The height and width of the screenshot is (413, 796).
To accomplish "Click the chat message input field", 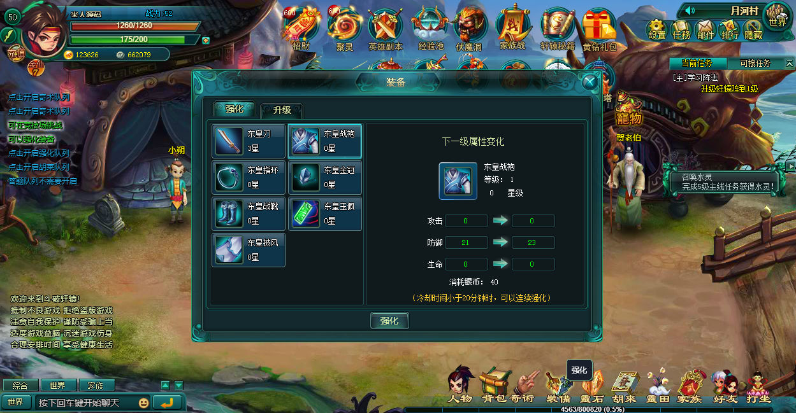I will pos(85,403).
